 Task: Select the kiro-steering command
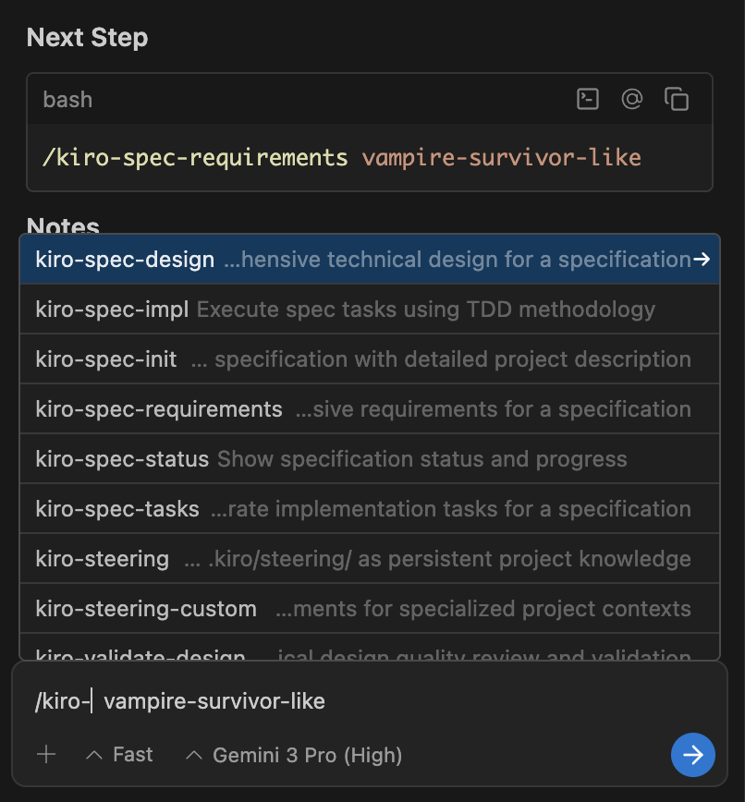coord(103,559)
